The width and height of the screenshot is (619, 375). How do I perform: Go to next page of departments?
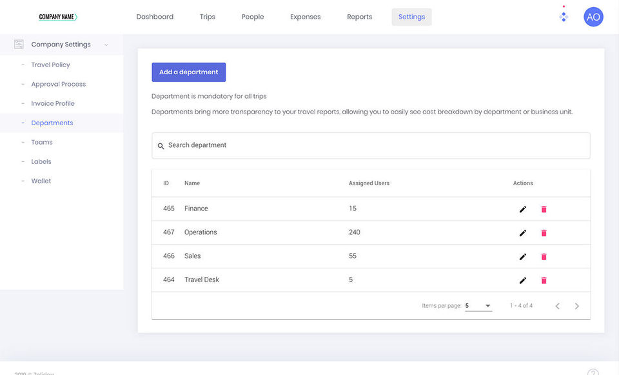(x=577, y=306)
